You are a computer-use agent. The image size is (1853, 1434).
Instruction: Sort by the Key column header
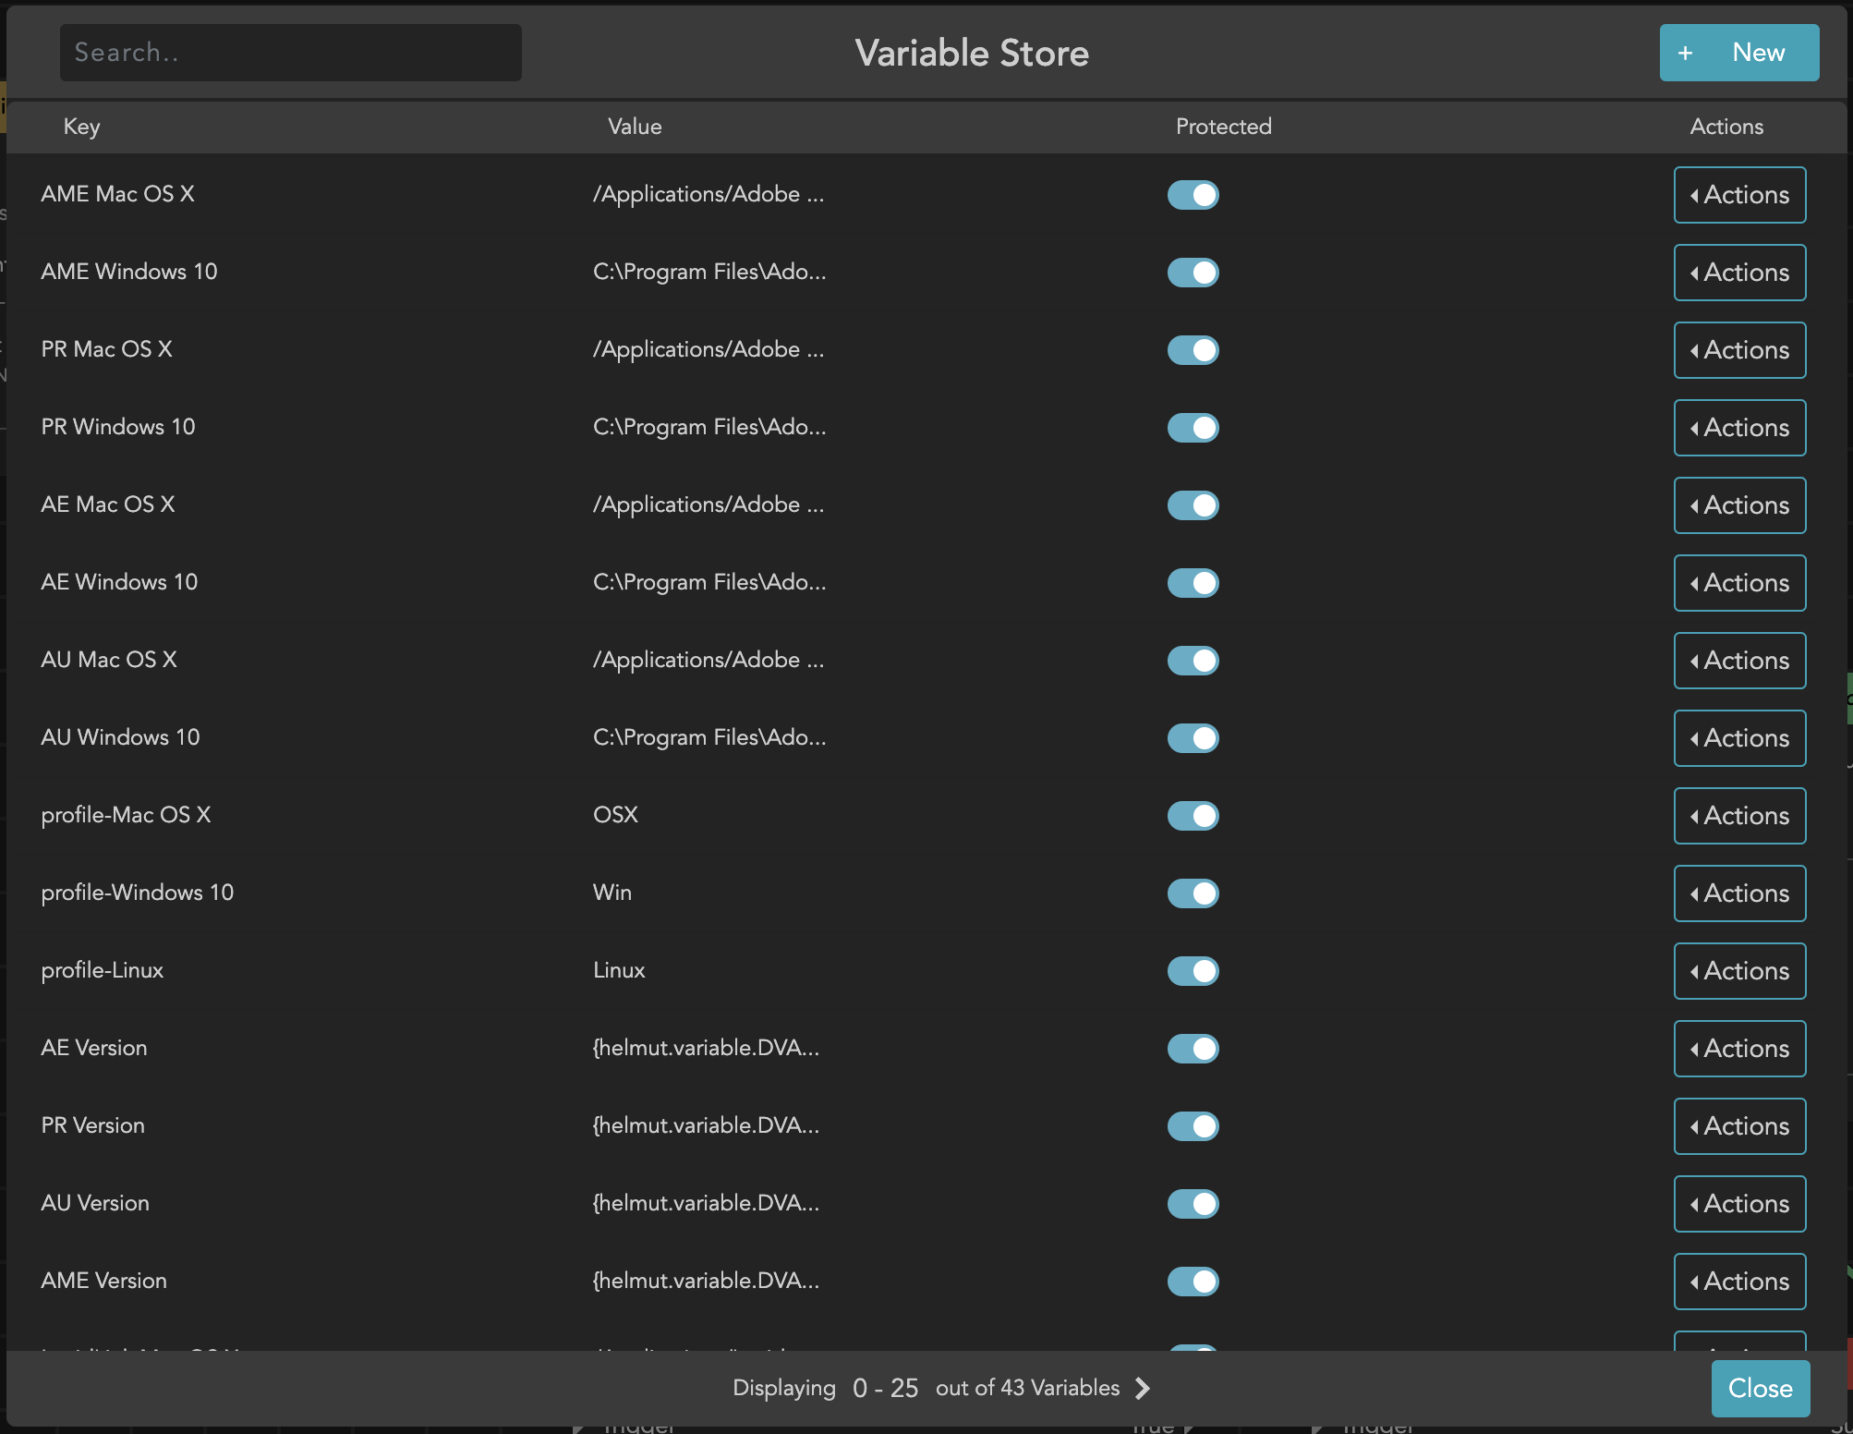coord(81,127)
